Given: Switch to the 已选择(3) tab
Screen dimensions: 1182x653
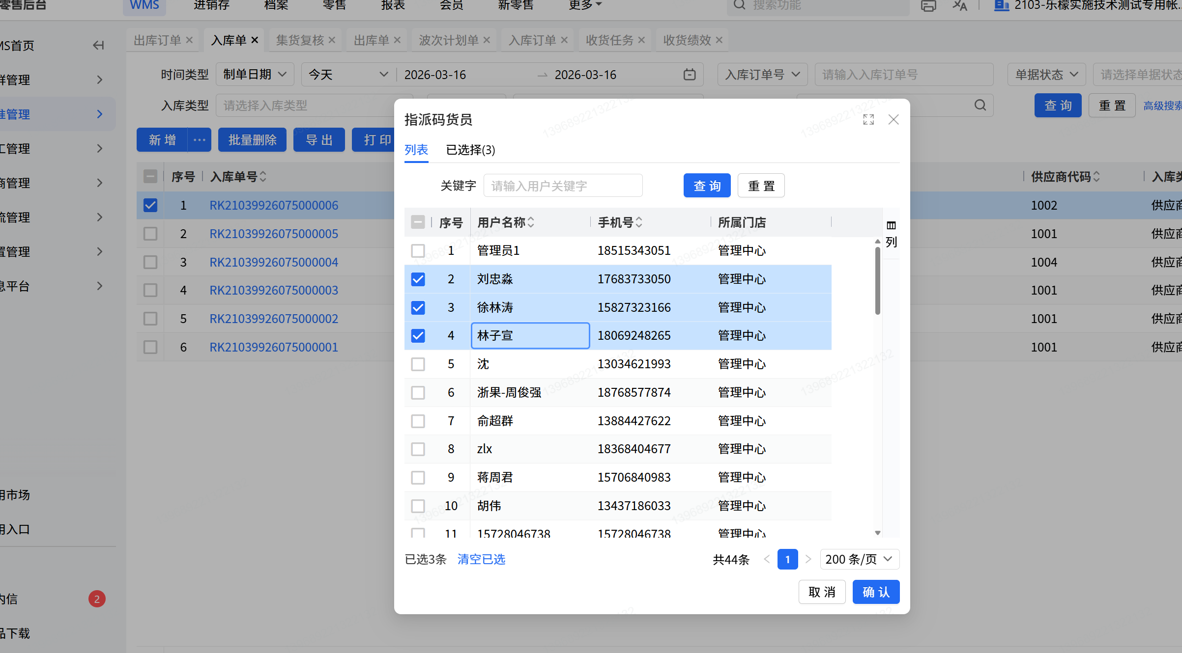Looking at the screenshot, I should (x=470, y=150).
